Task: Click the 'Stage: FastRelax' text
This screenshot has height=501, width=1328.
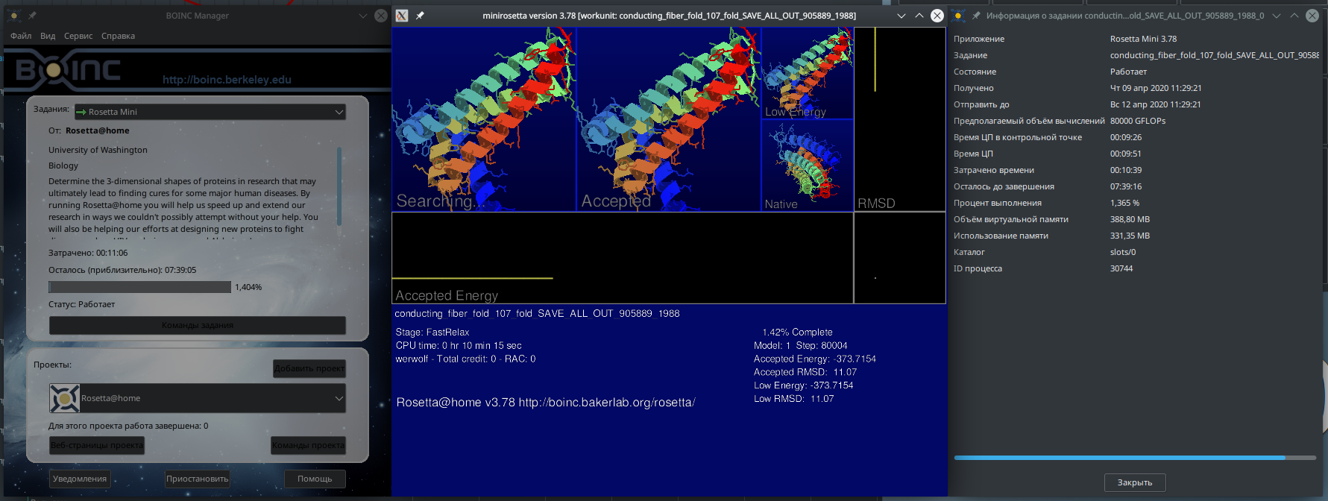Action: (432, 333)
